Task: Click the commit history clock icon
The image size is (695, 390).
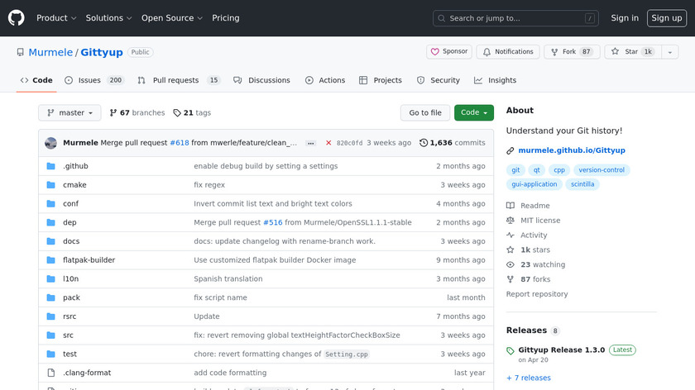Action: [424, 143]
